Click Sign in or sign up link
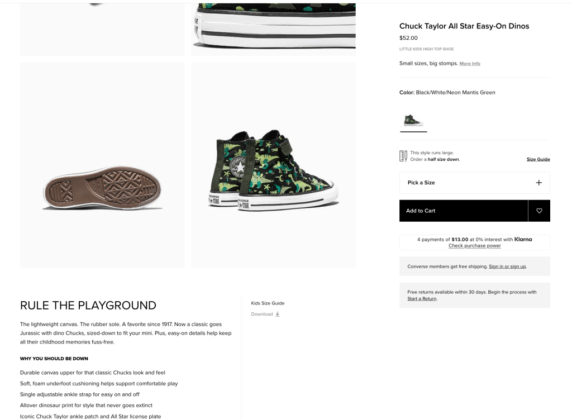This screenshot has height=419, width=572. point(507,266)
